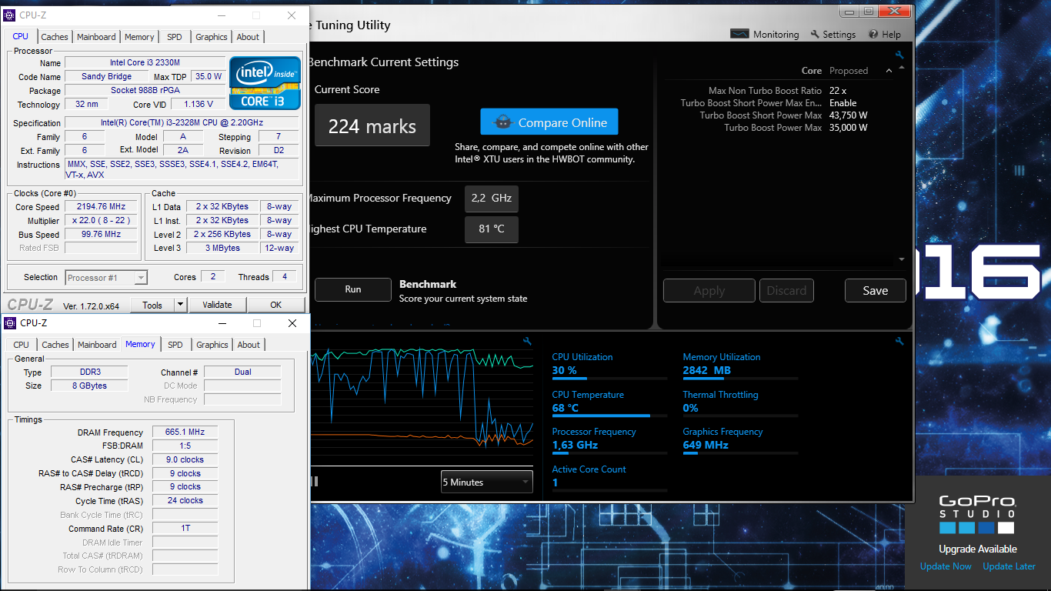Screen dimensions: 1051x591
Task: Click the CAS# Latency 9.0 clocks field
Action: pos(185,459)
